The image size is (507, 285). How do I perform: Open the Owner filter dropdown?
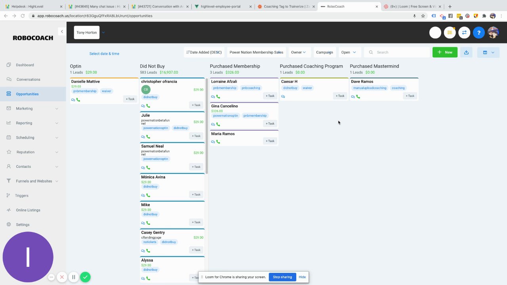coord(299,52)
